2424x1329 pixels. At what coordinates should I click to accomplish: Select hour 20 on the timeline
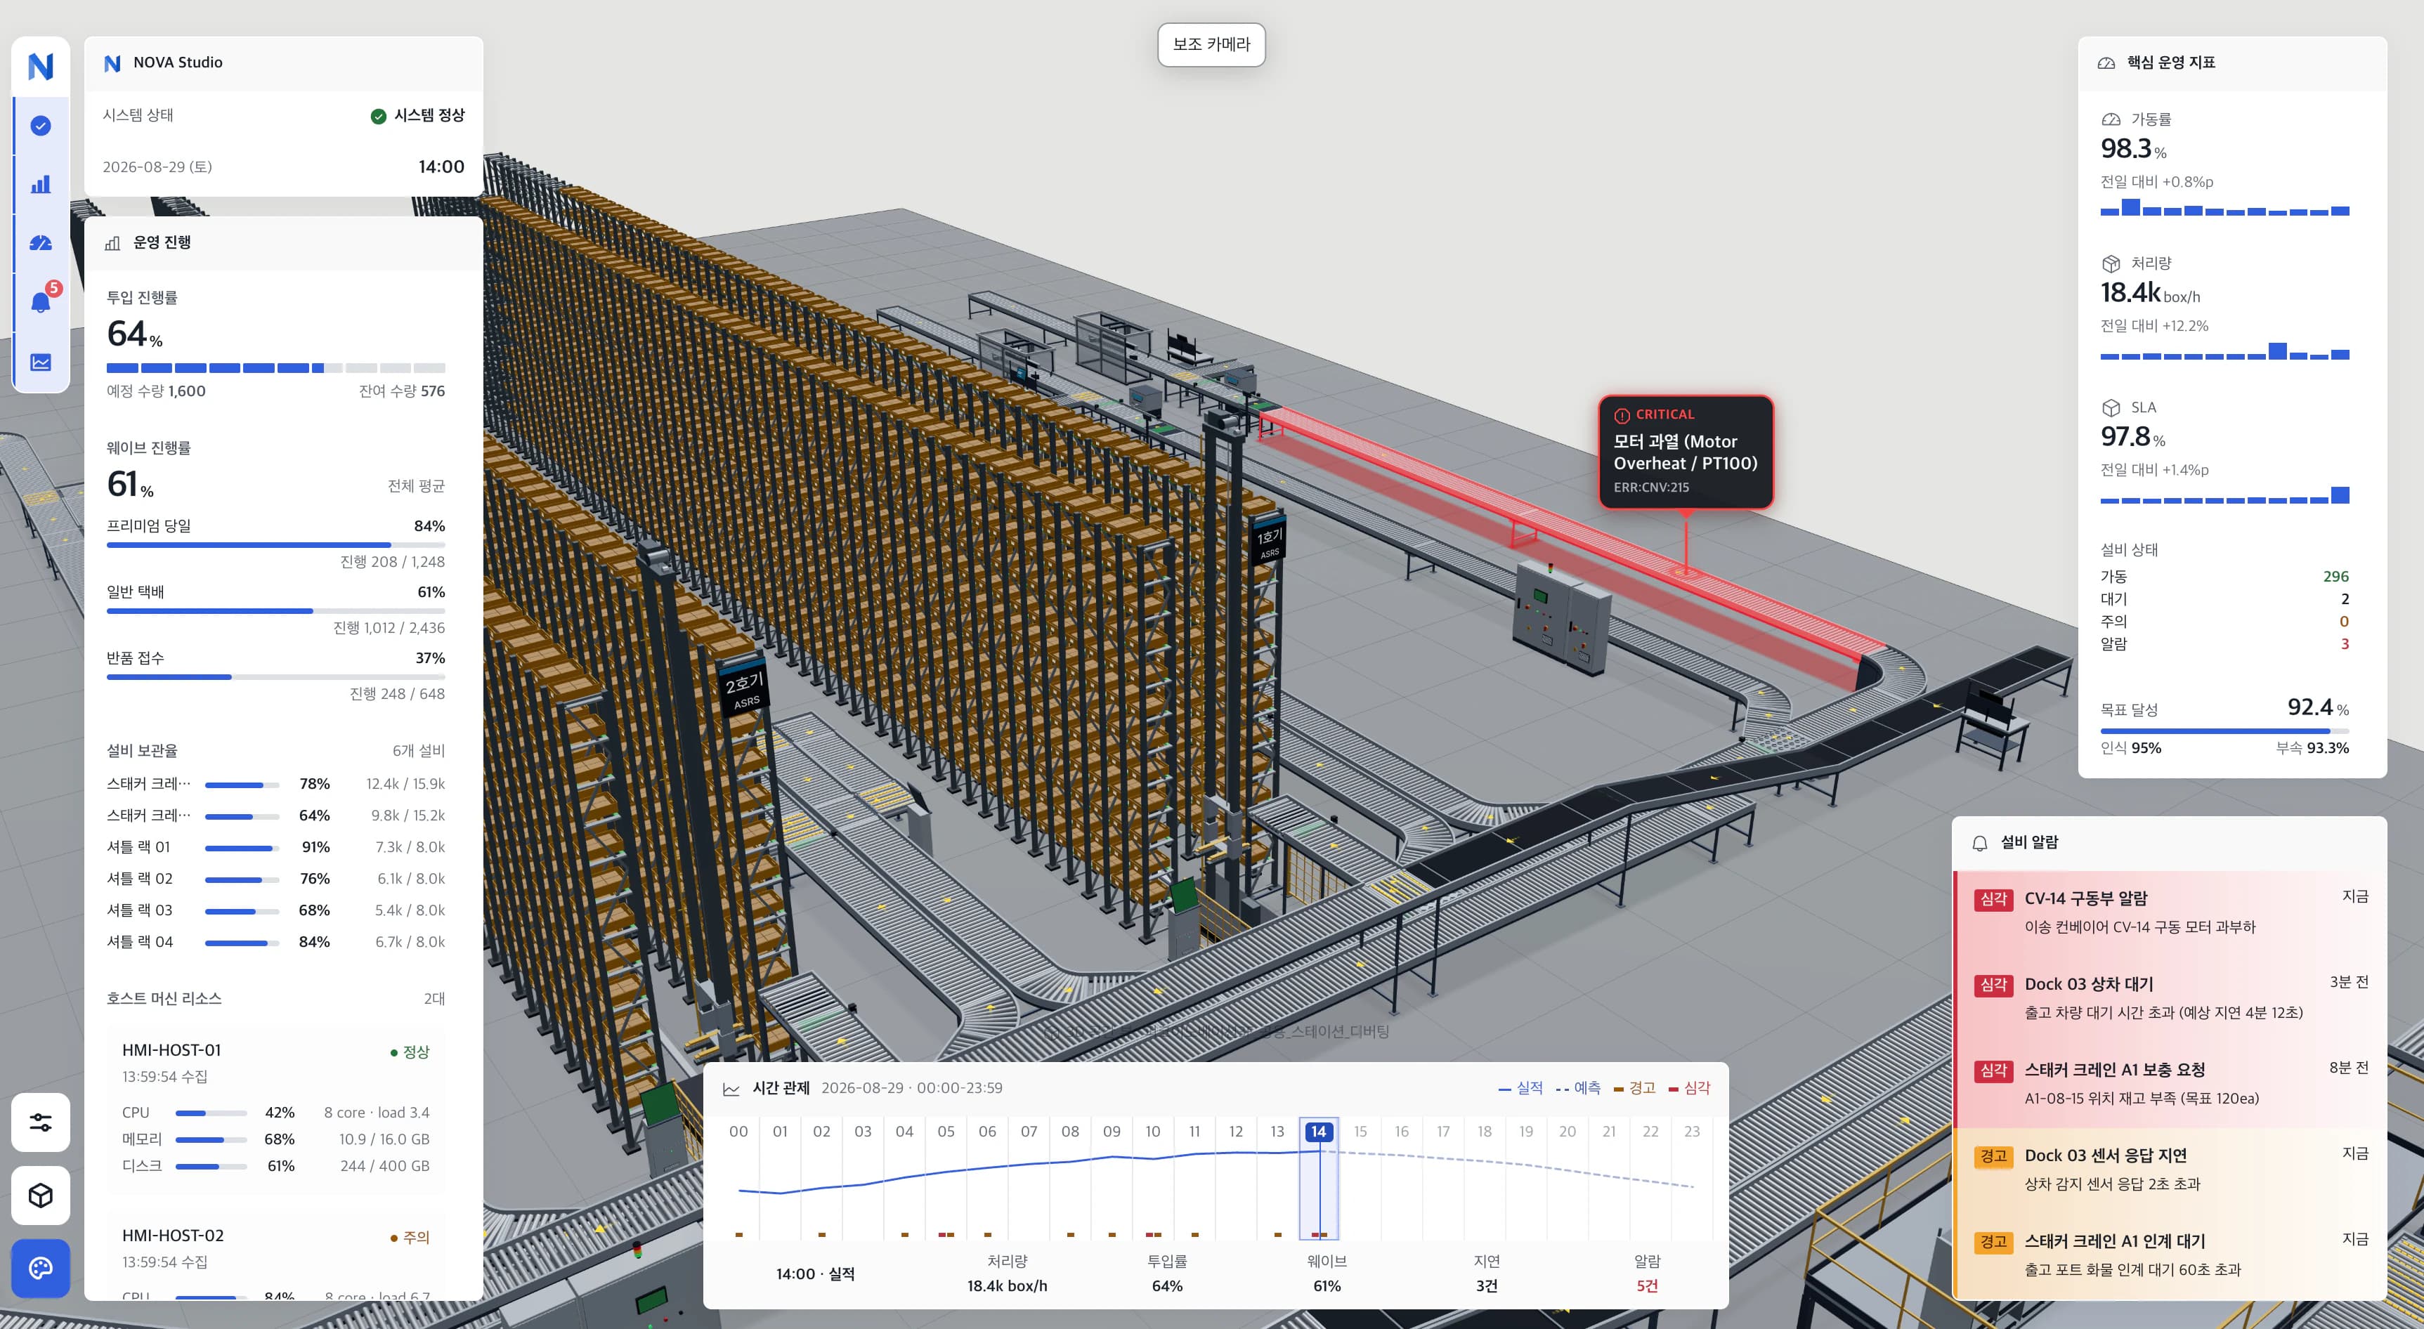click(x=1567, y=1132)
